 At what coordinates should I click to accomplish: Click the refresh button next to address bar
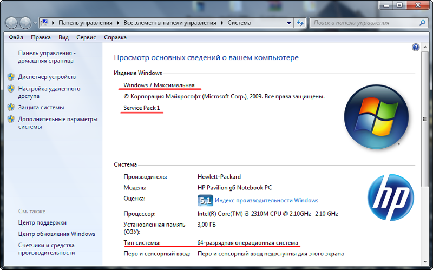click(300, 23)
